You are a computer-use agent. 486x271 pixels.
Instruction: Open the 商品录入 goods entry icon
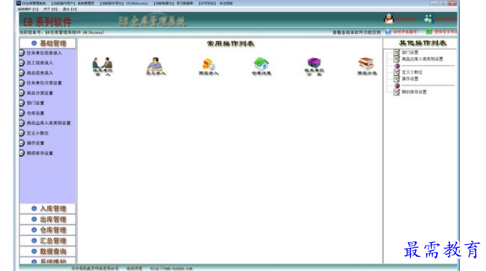pos(209,67)
